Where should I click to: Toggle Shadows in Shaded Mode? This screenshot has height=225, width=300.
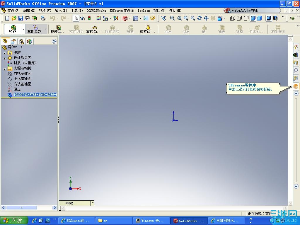(x=269, y=18)
